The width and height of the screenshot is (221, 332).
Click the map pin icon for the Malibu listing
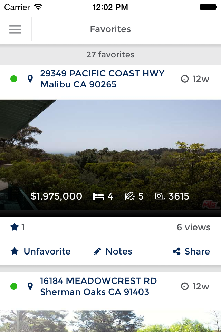pyautogui.click(x=30, y=79)
